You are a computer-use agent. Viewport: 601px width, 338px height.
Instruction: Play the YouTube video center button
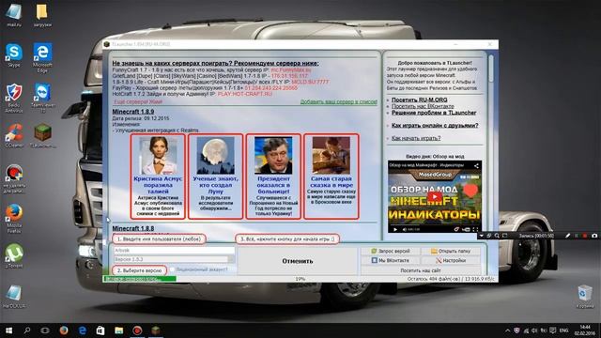tap(434, 196)
